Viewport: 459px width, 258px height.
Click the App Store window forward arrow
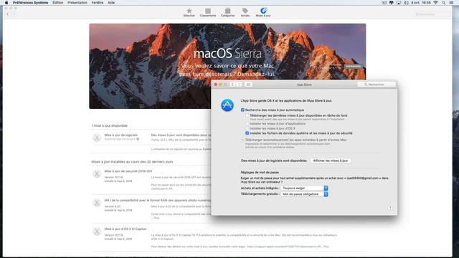click(x=14, y=14)
